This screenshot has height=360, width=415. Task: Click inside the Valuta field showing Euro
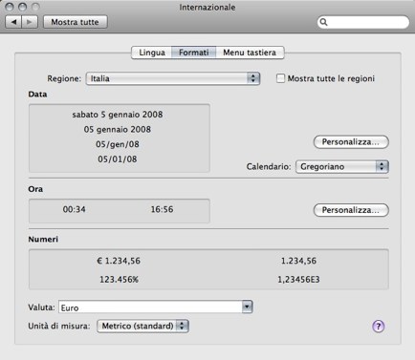(x=150, y=307)
